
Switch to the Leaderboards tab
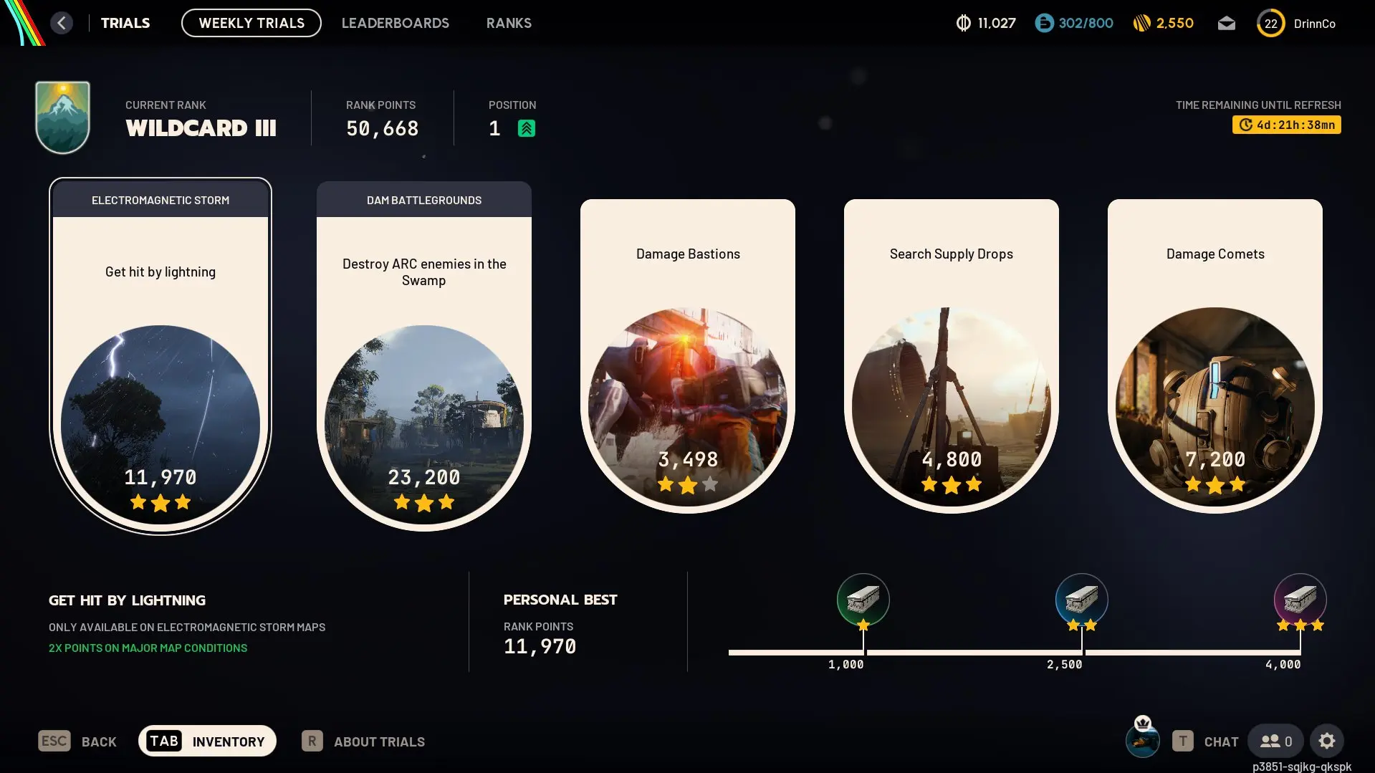click(x=396, y=23)
